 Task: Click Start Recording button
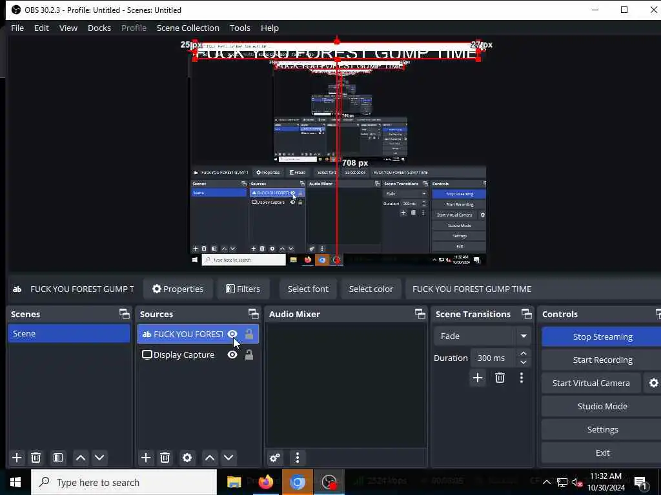602,360
